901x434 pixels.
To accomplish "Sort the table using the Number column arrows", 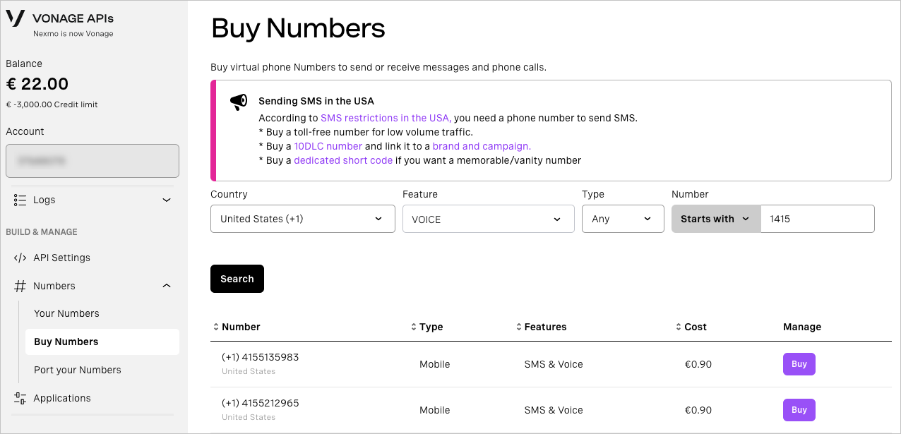I will 215,327.
